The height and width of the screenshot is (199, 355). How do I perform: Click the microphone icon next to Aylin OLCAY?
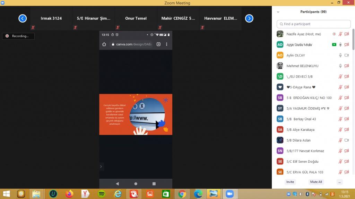point(340,55)
